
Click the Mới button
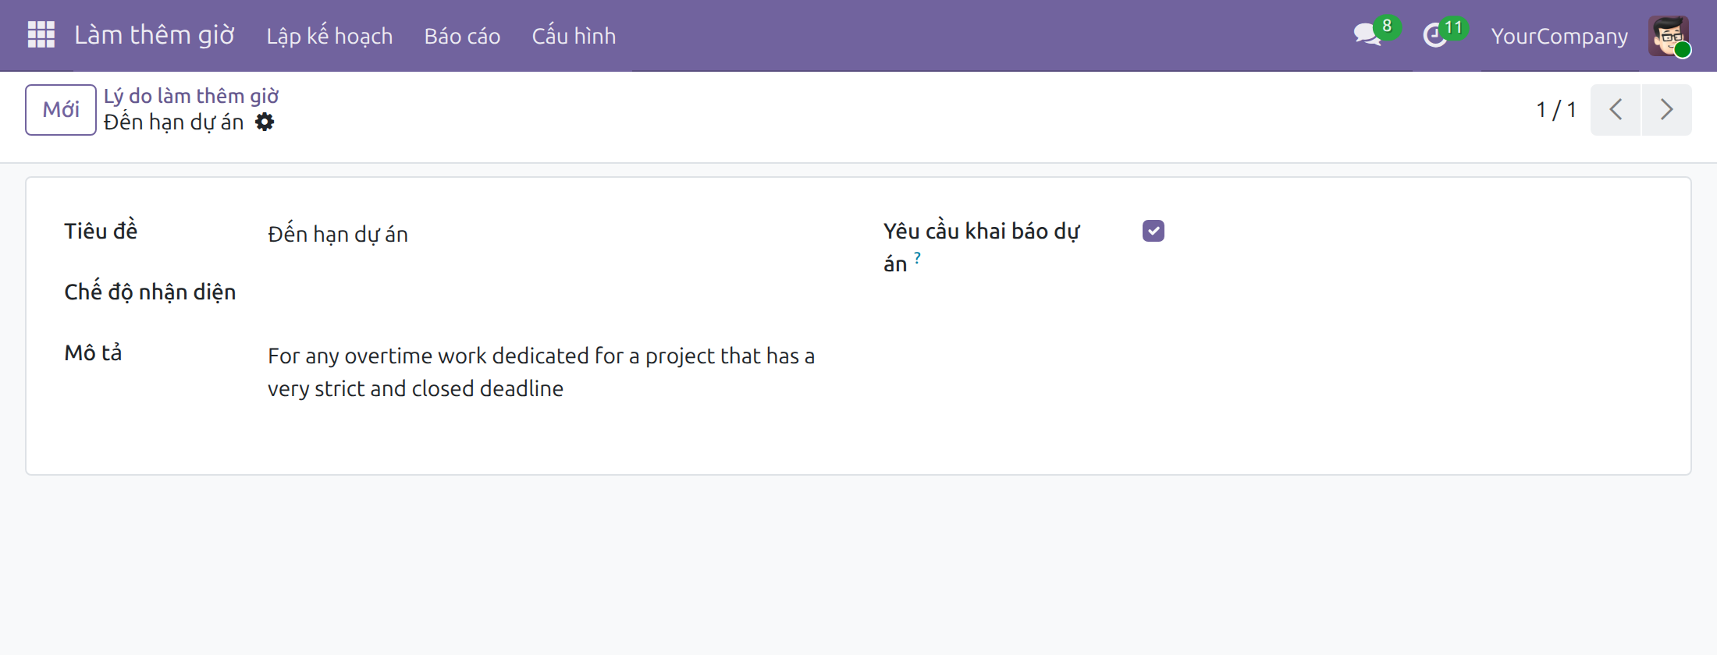pos(61,110)
